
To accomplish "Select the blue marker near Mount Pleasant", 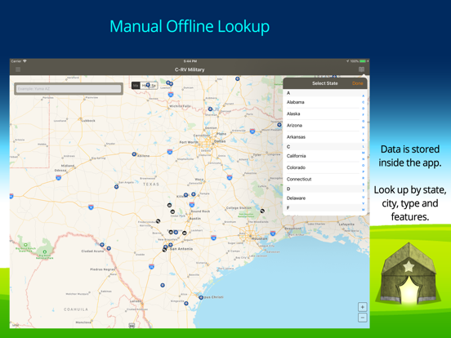I will (279, 125).
